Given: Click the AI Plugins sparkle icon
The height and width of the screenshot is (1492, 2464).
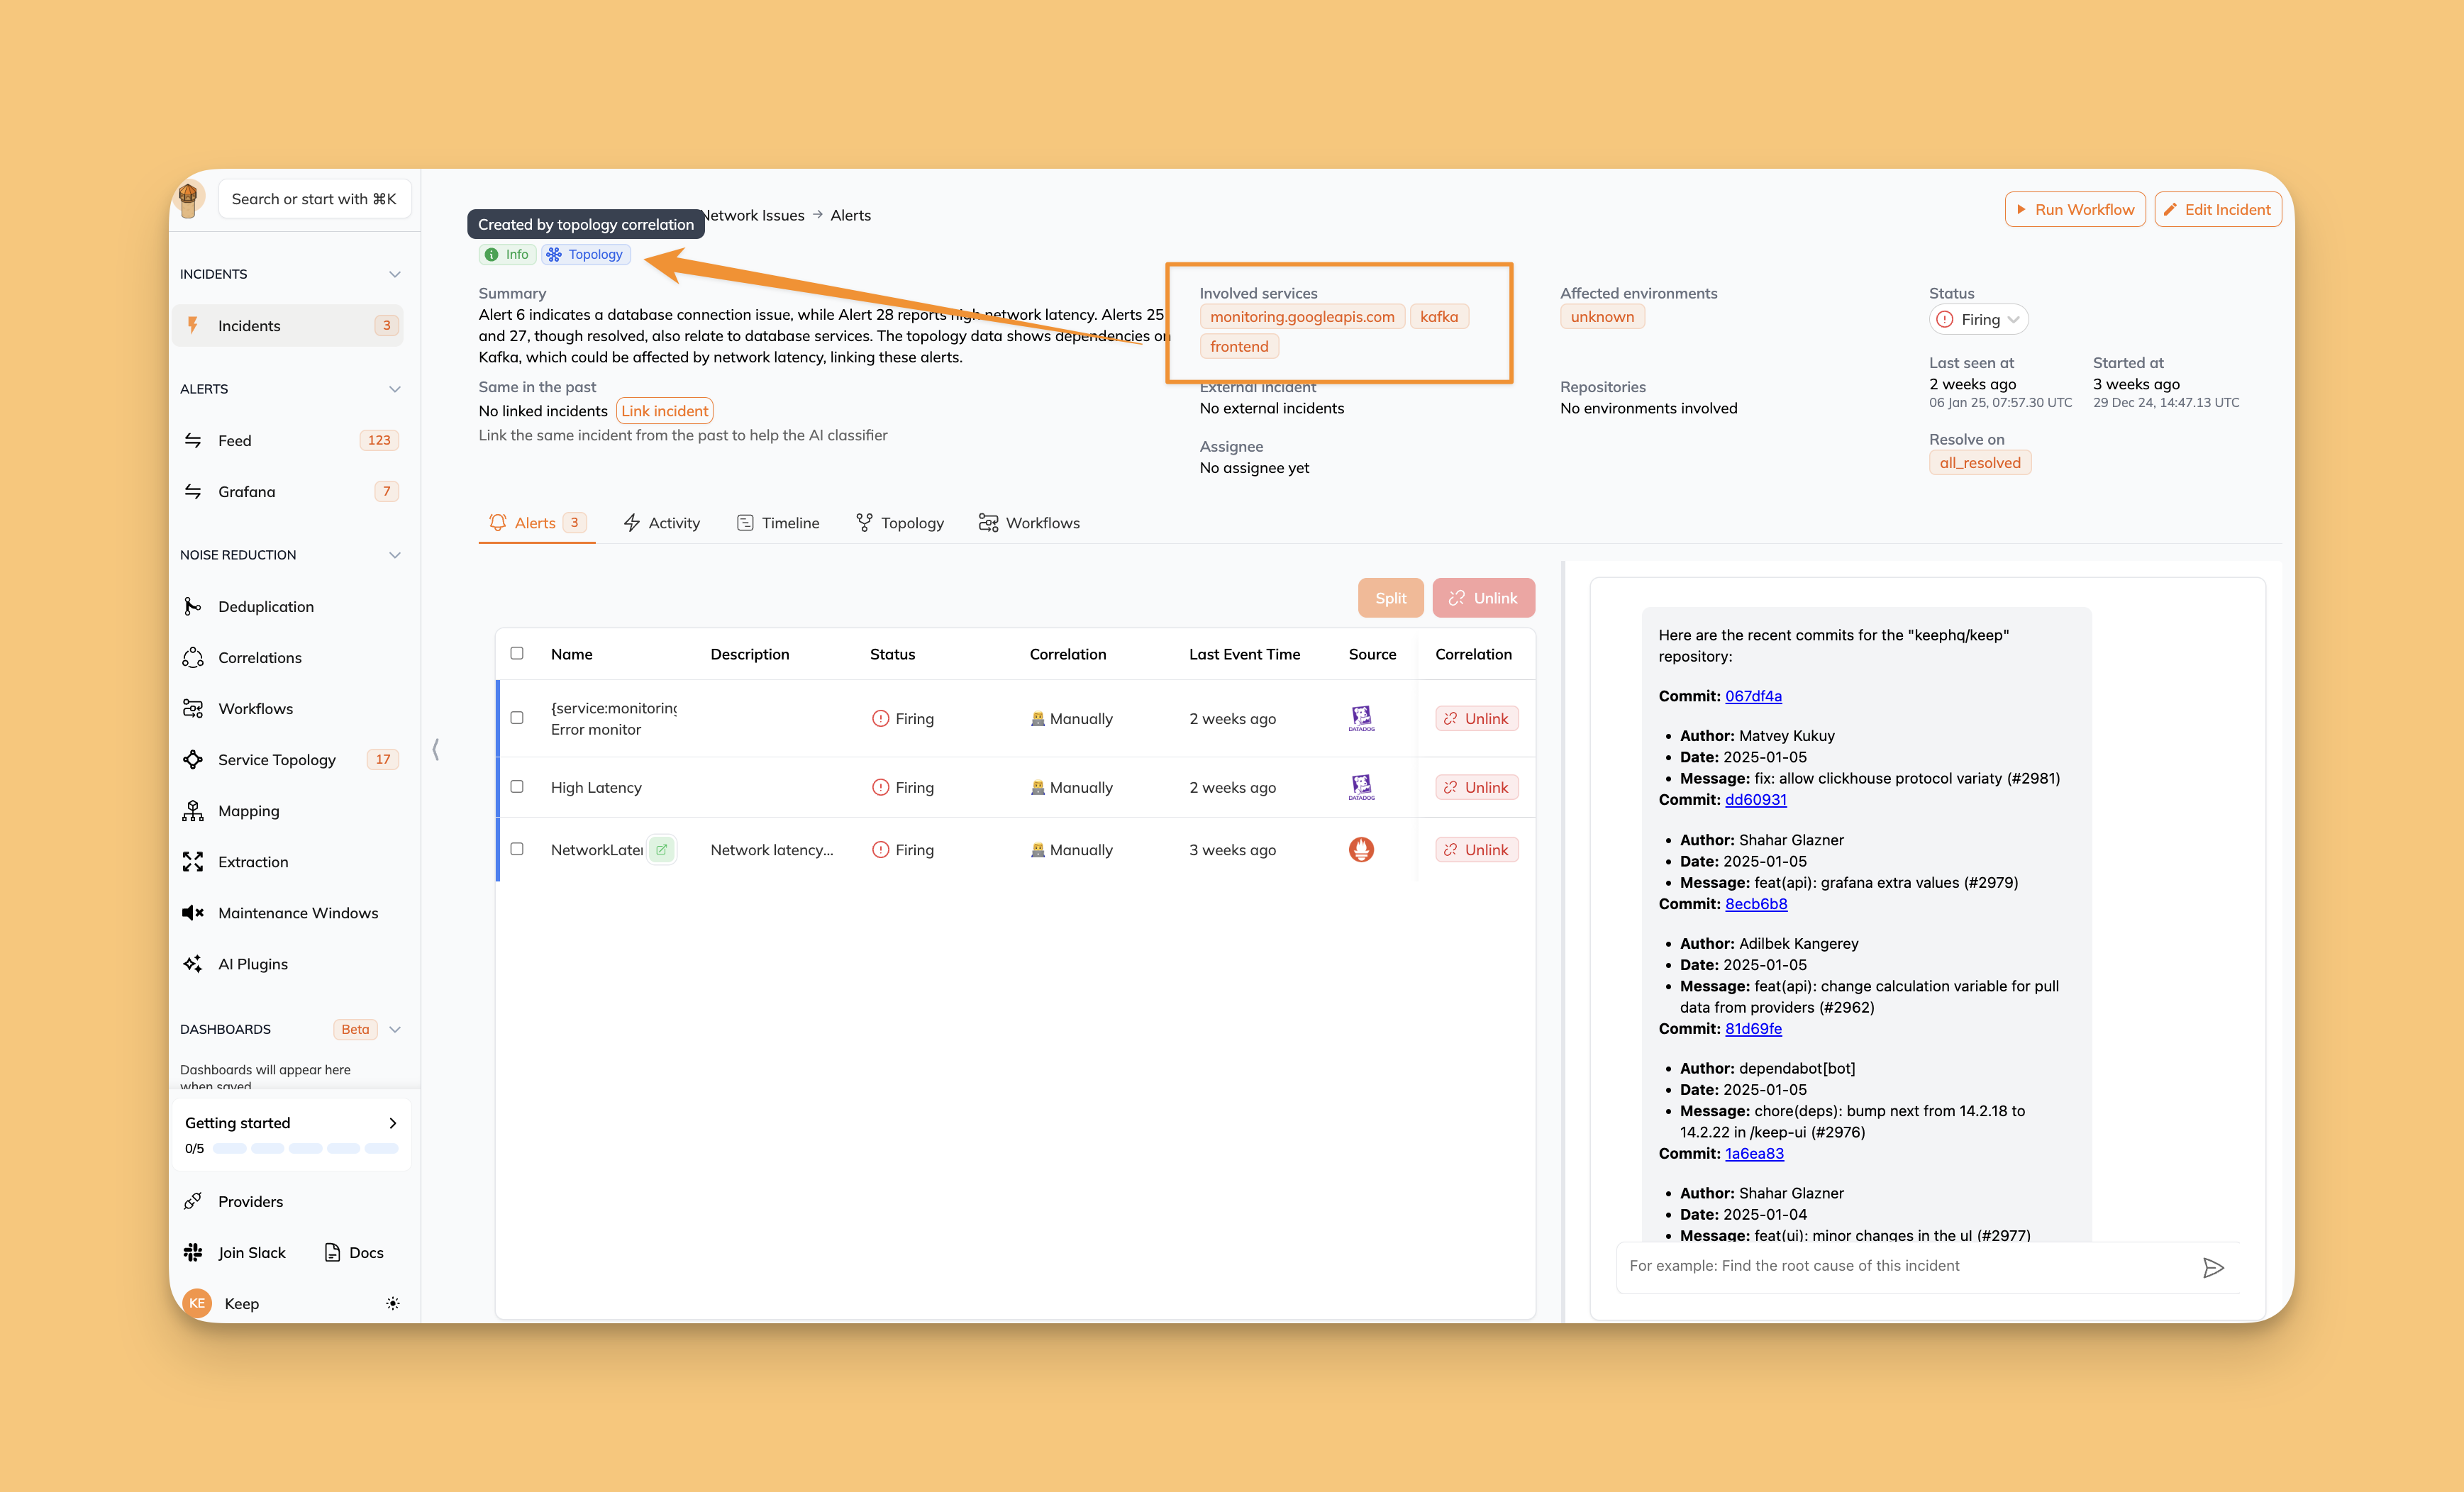Looking at the screenshot, I should (x=193, y=963).
